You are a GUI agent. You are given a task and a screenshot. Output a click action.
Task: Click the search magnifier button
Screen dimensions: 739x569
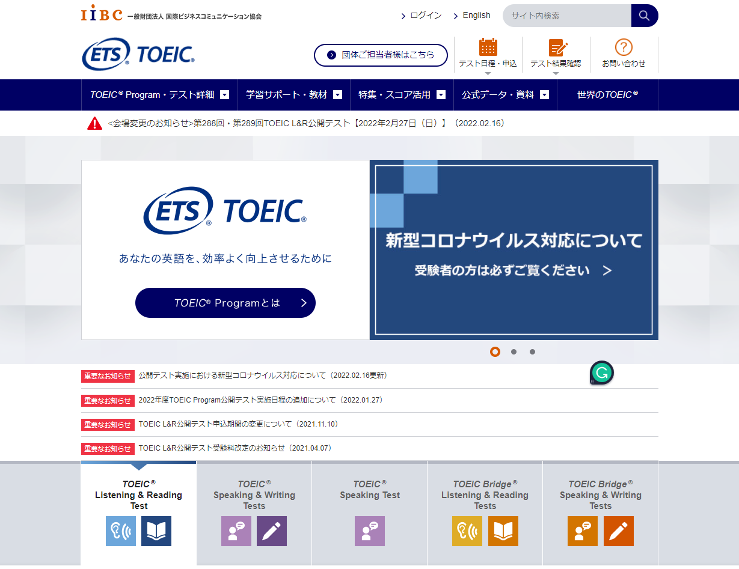[645, 16]
